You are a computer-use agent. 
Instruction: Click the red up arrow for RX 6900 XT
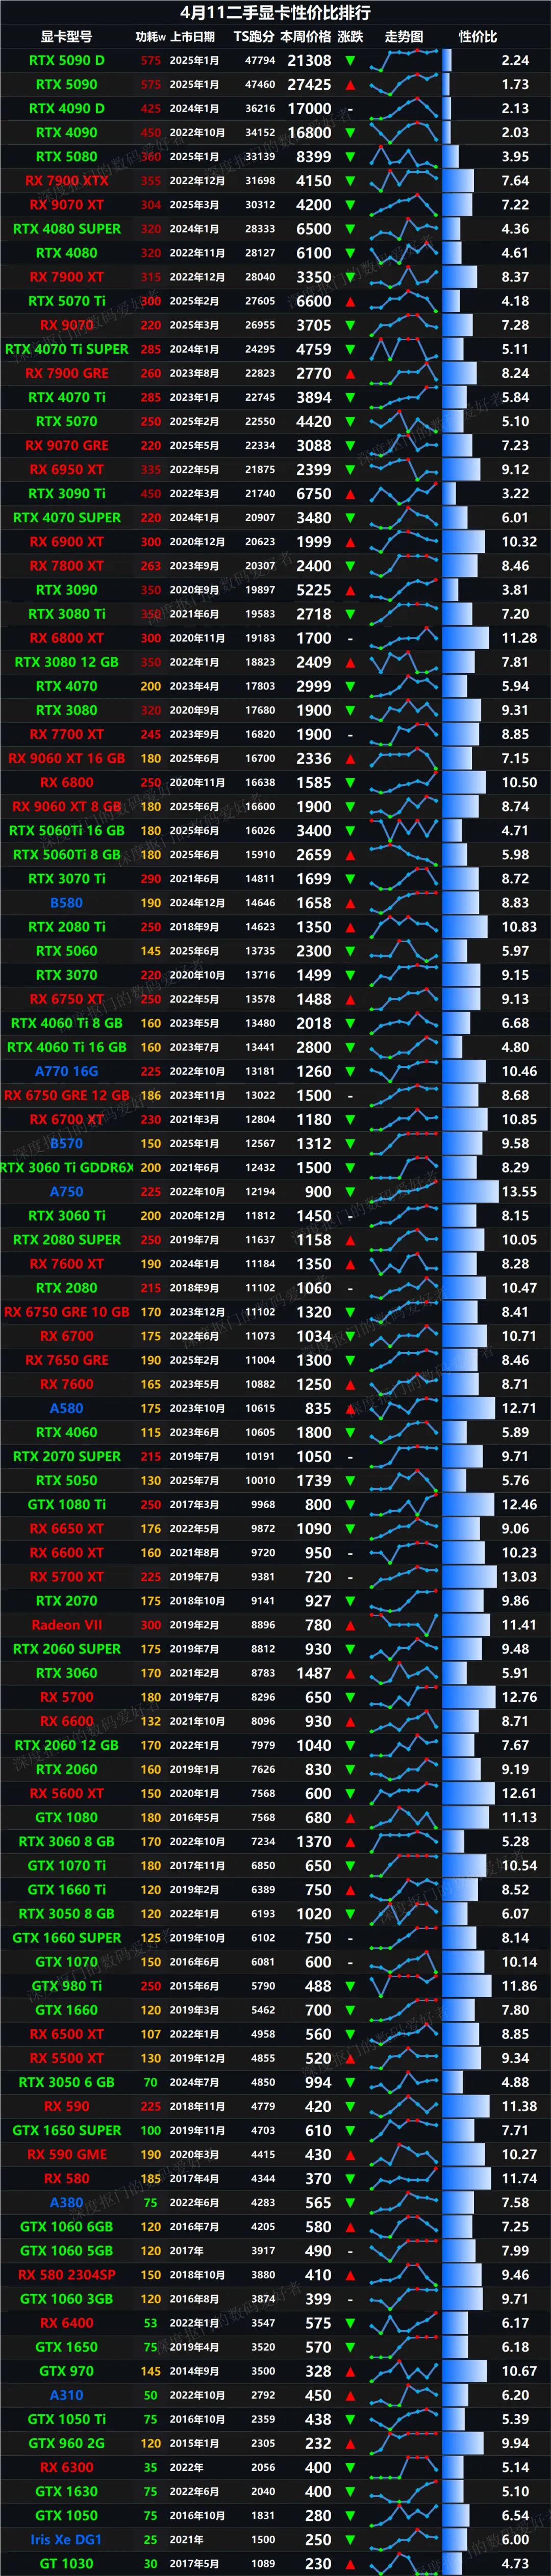[350, 542]
